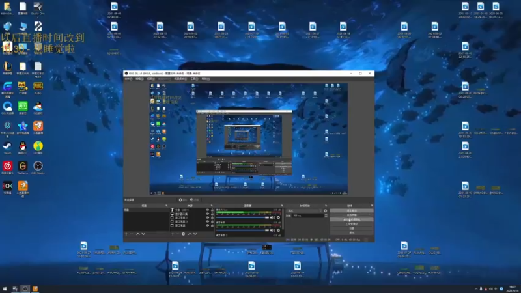521x293 pixels.
Task: Open the Scene Collection menu in OBS
Action: (180, 79)
